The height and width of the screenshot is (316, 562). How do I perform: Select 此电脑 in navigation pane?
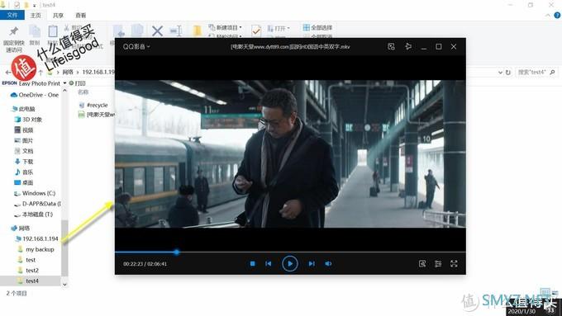coord(24,109)
